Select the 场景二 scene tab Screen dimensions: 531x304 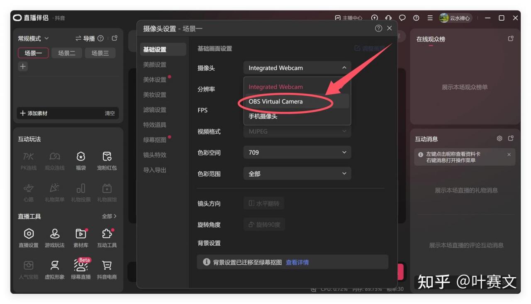coord(67,53)
